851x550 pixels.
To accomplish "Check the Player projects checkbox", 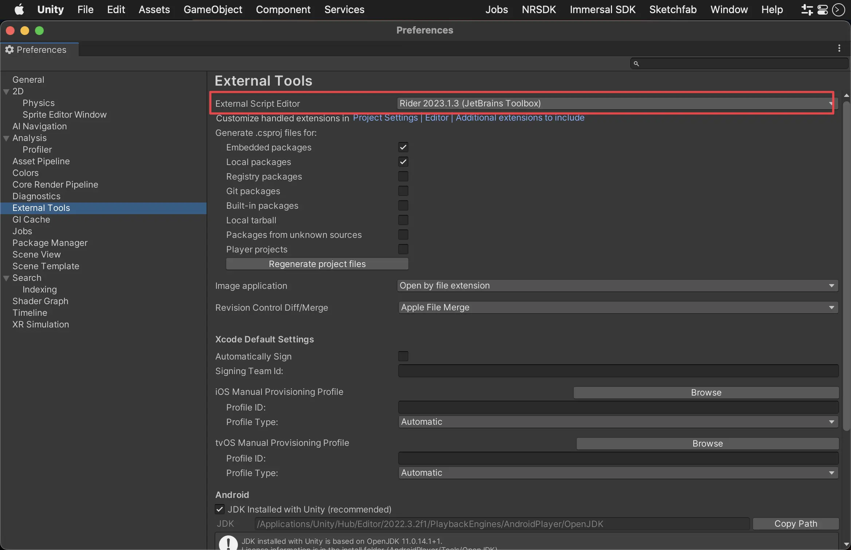I will [x=403, y=249].
